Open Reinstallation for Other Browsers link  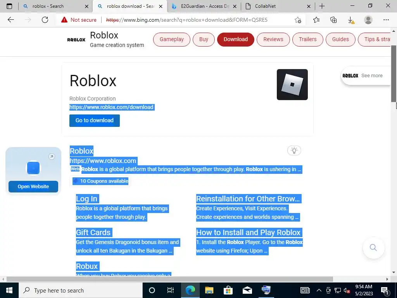tap(248, 199)
